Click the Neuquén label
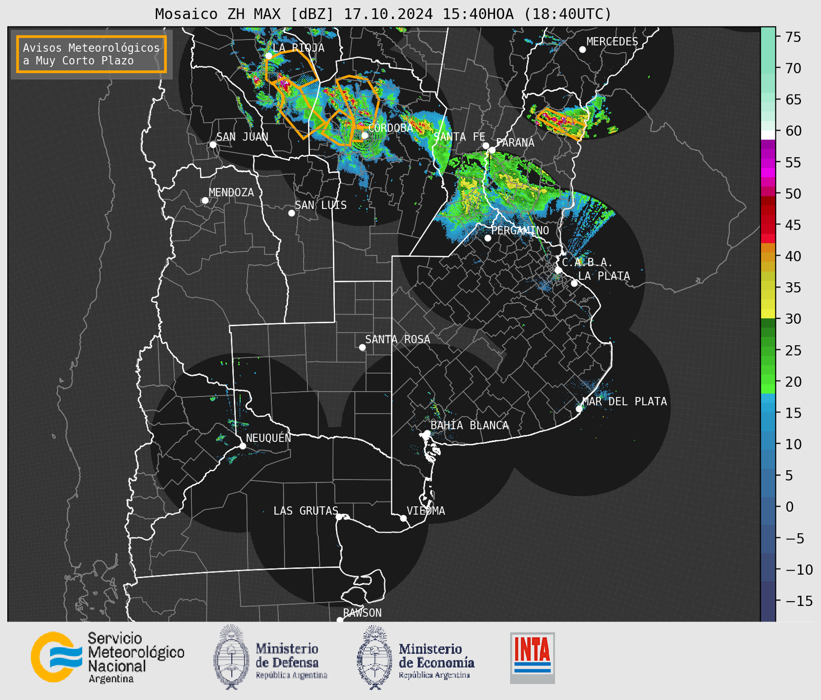 [x=269, y=438]
